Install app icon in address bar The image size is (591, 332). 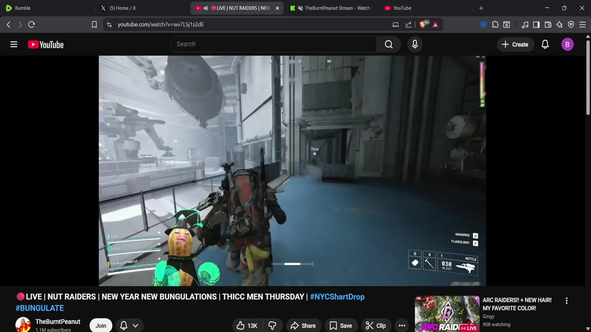(396, 24)
